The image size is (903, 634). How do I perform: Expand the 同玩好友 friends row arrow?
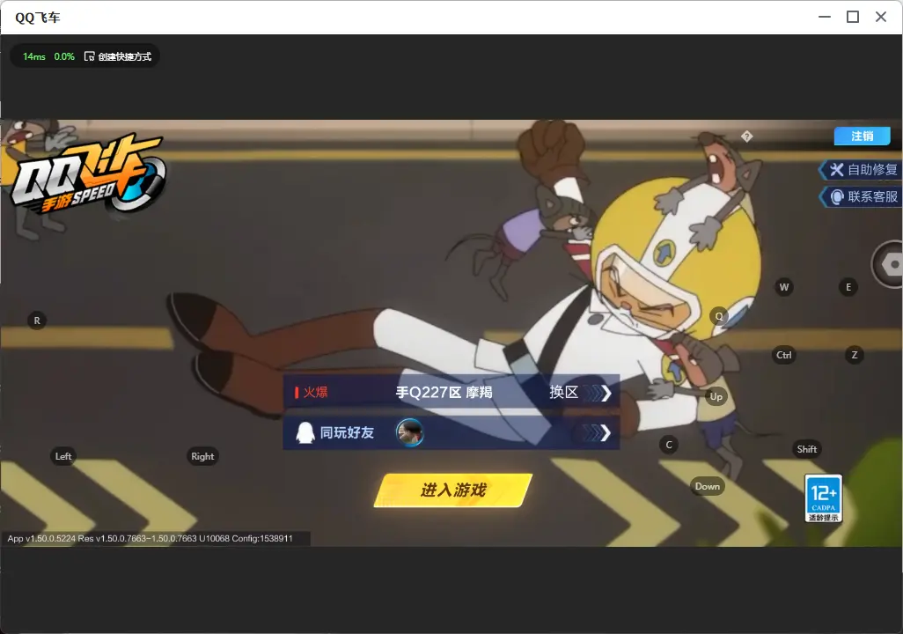click(x=597, y=432)
